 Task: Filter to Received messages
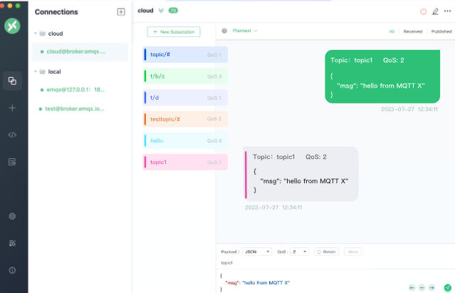pos(413,31)
